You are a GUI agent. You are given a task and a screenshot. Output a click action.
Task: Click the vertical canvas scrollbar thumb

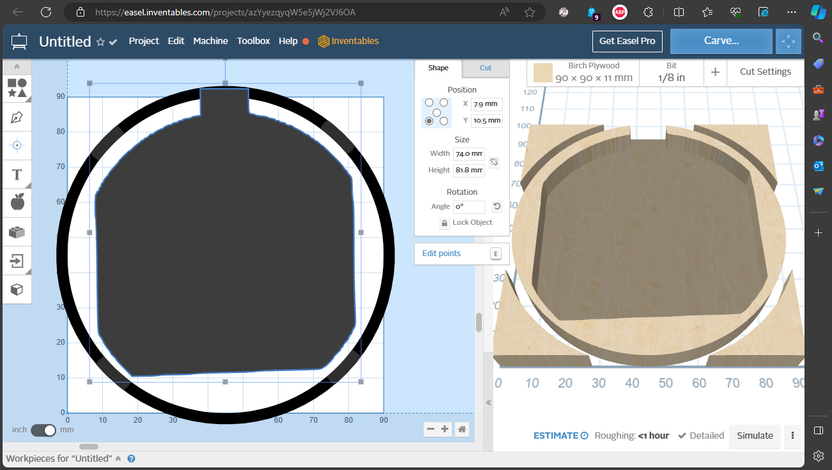pyautogui.click(x=479, y=322)
